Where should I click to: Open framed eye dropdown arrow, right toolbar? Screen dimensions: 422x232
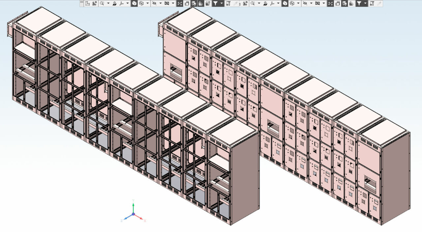pyautogui.click(x=324, y=3)
